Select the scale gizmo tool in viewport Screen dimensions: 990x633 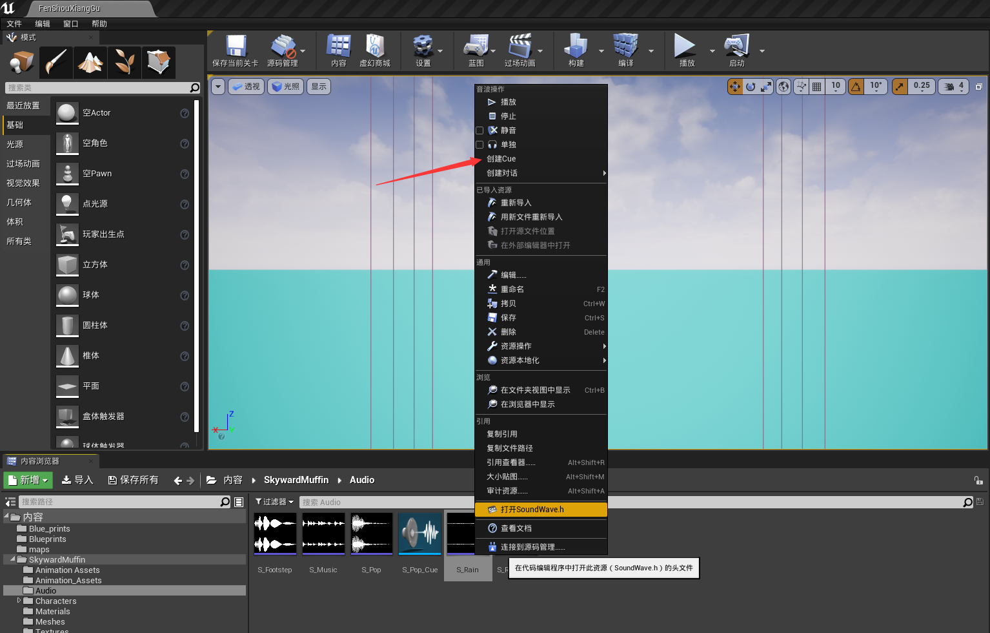[x=766, y=87]
